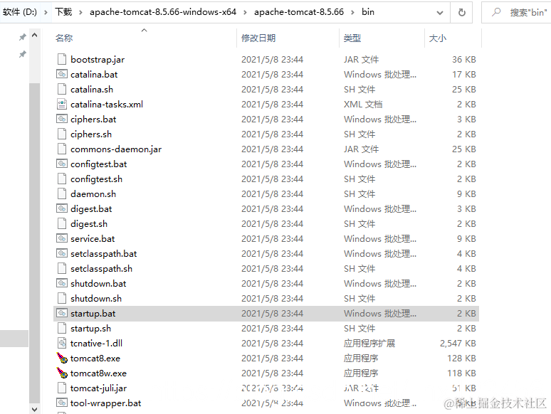Select the tcnative-1.dll file name
Image resolution: width=551 pixels, height=414 pixels.
point(96,343)
